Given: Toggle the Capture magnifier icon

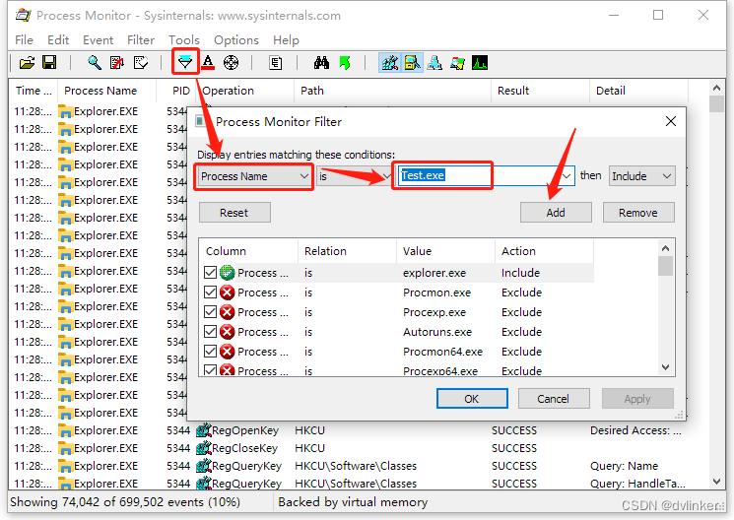Looking at the screenshot, I should (x=95, y=63).
